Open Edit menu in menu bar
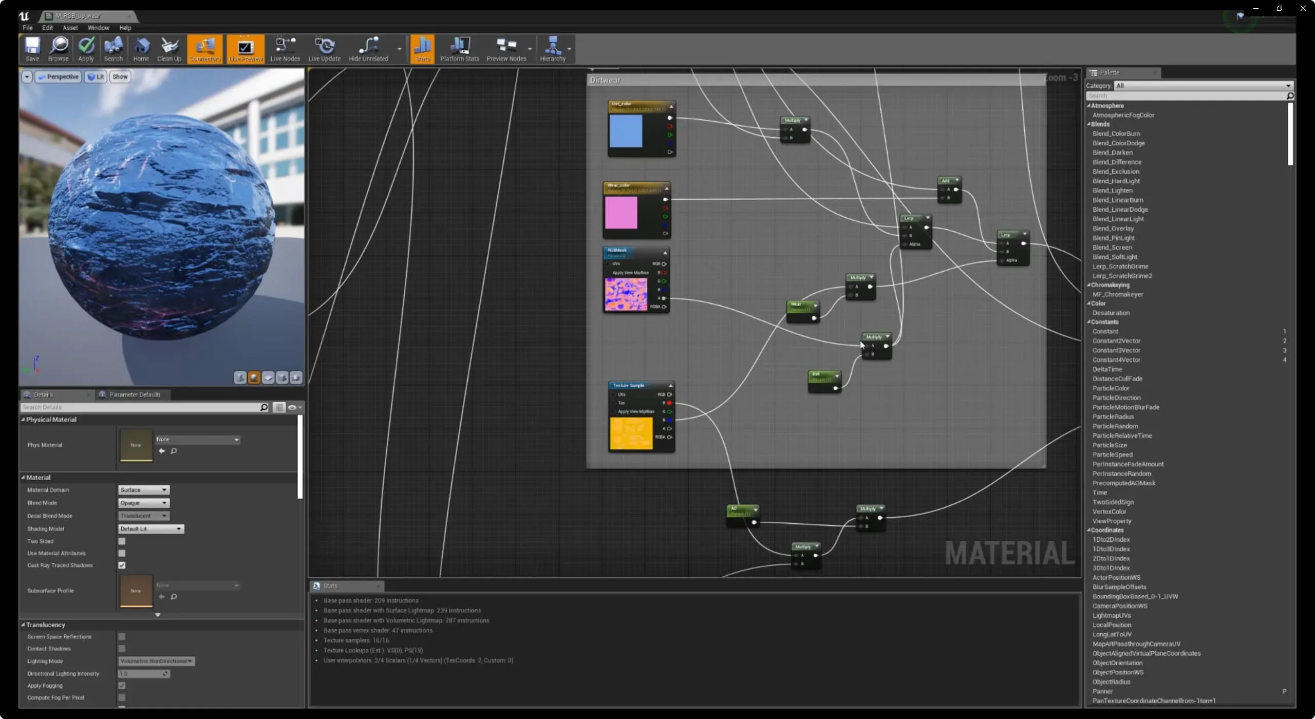1315x719 pixels. [47, 27]
